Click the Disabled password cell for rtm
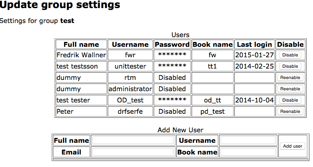 (172, 77)
